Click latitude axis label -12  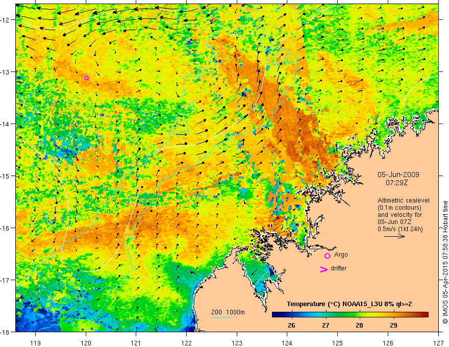click(x=6, y=20)
